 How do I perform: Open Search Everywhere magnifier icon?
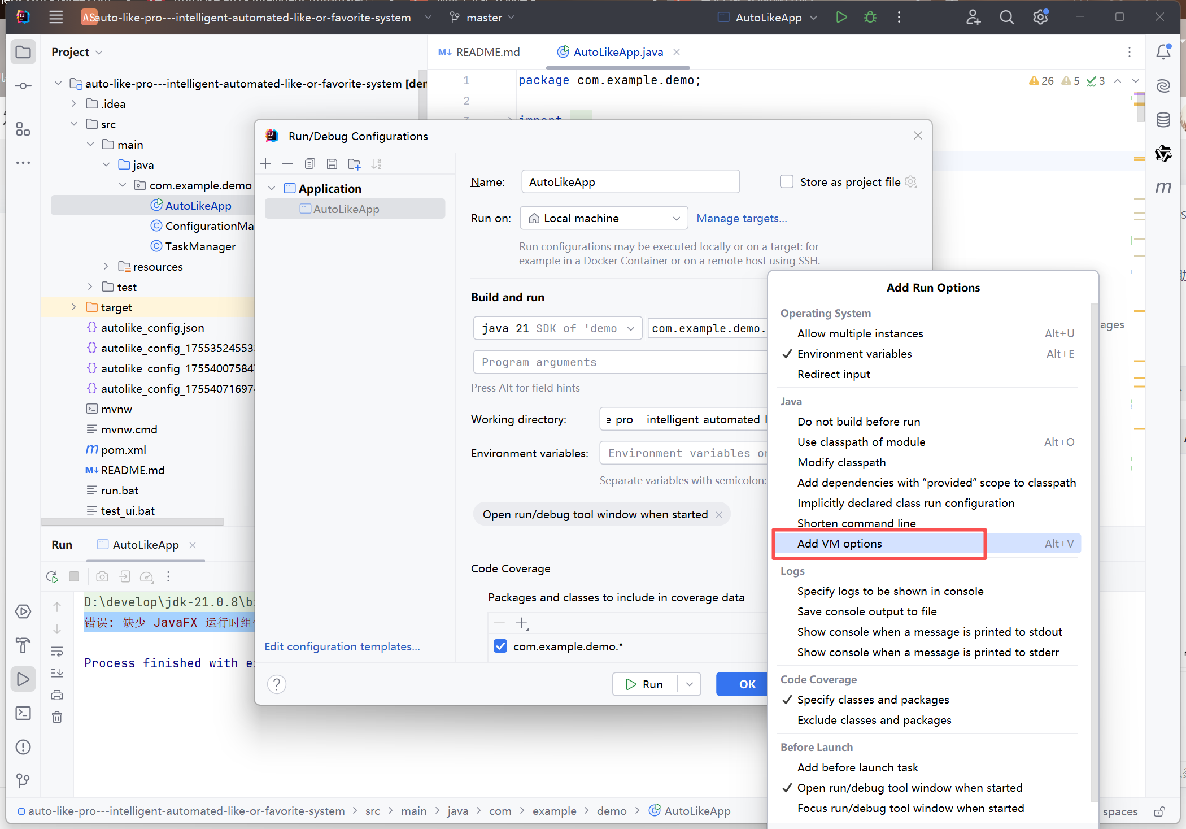click(1006, 18)
